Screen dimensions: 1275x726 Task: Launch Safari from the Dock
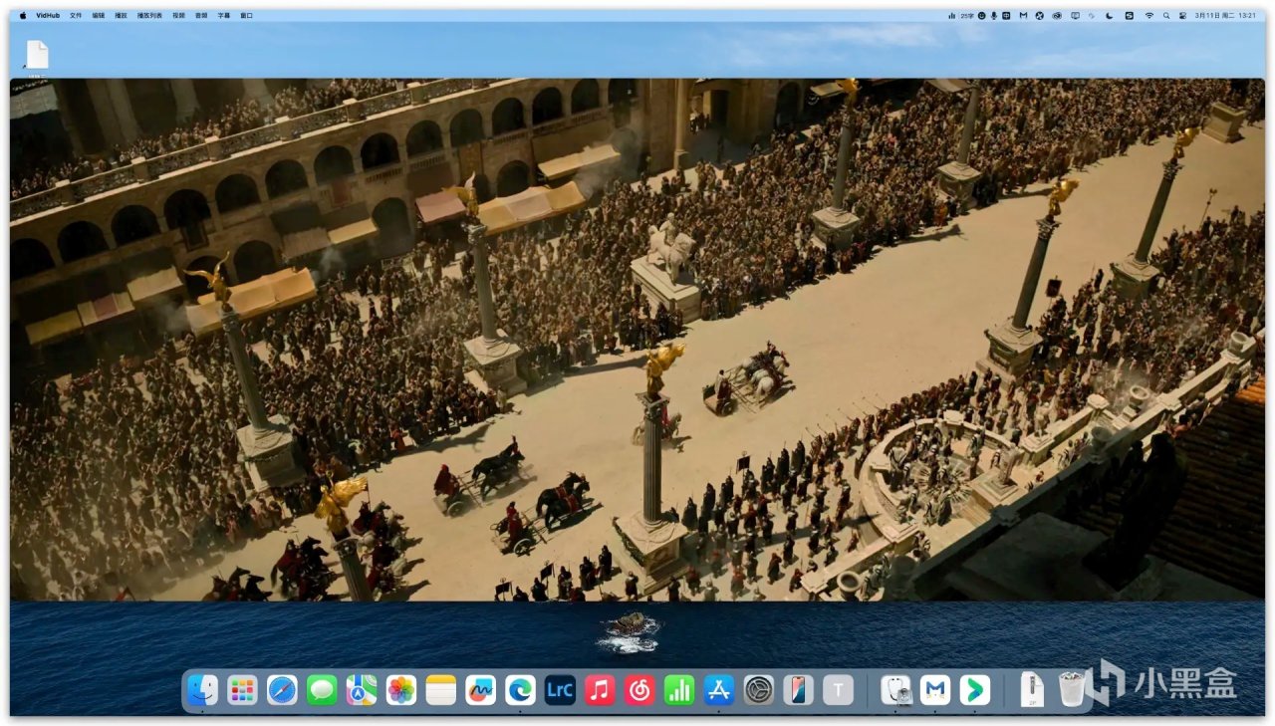pos(282,689)
